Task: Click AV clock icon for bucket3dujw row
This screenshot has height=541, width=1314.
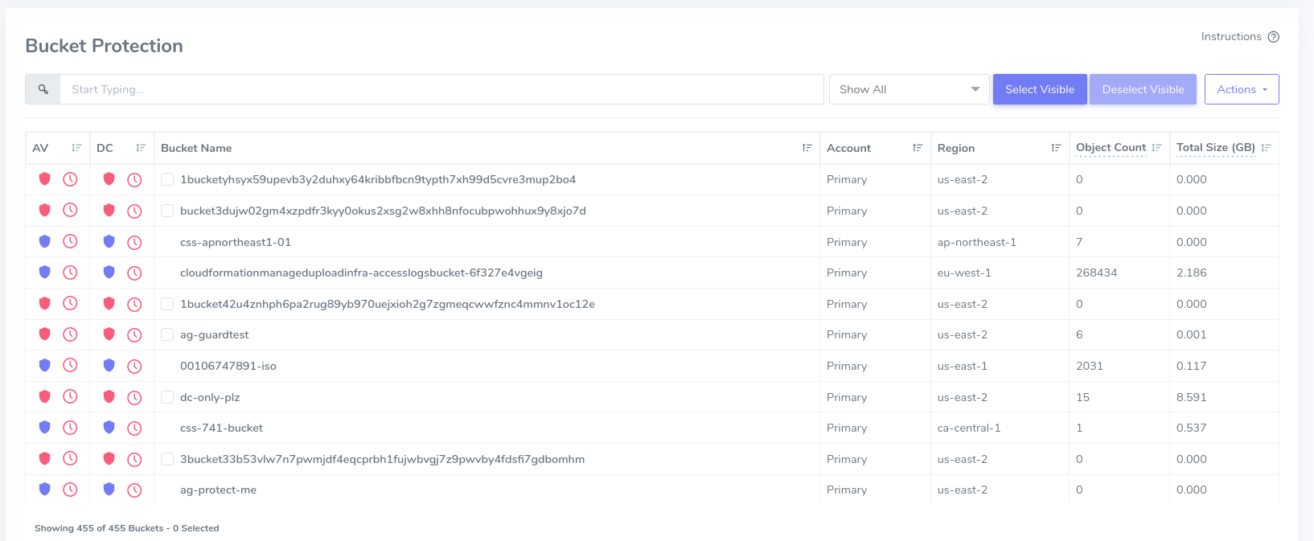Action: (x=71, y=210)
